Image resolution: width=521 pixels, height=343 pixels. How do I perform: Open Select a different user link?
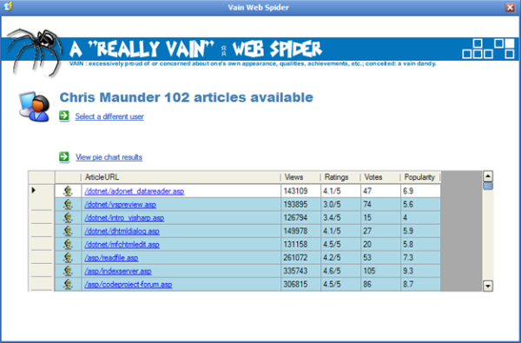109,116
